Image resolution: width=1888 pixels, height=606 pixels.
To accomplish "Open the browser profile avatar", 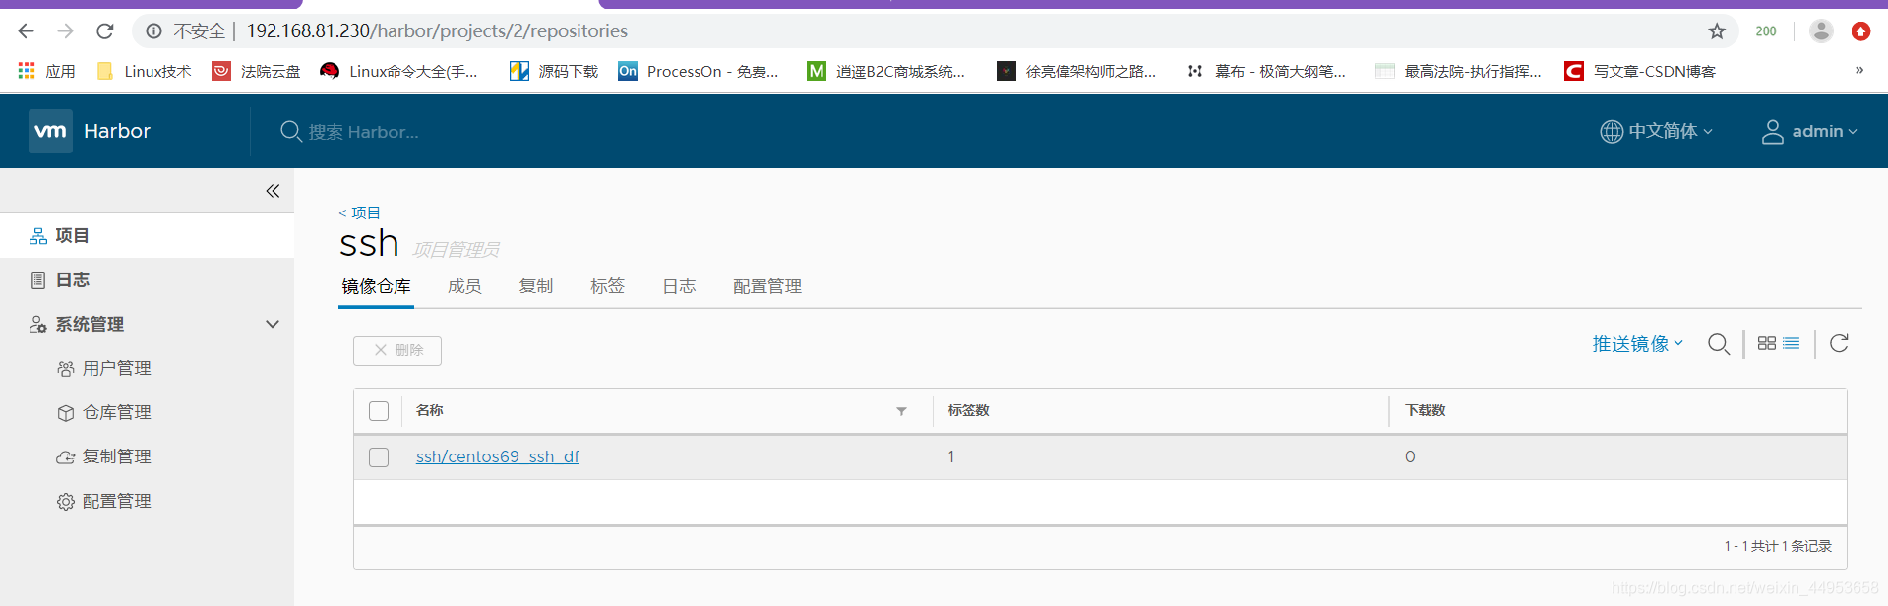I will 1821,31.
